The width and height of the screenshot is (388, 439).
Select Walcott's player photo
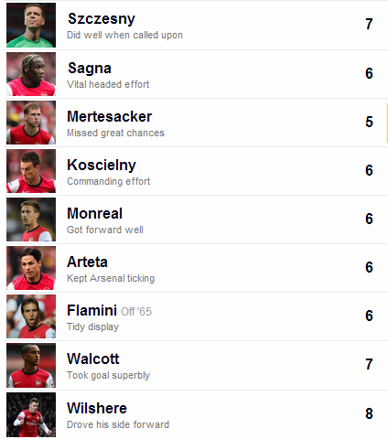pos(31,366)
